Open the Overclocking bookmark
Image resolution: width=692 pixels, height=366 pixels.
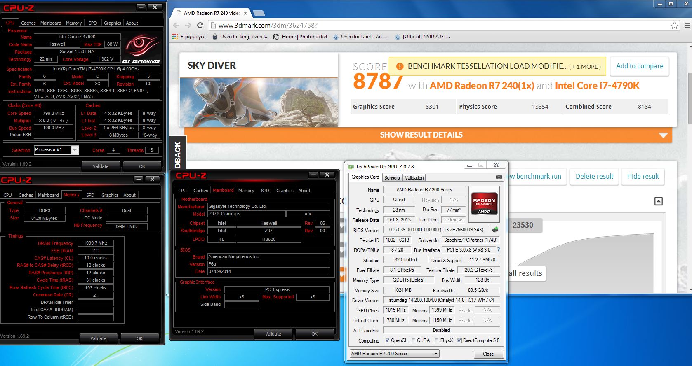tap(240, 37)
